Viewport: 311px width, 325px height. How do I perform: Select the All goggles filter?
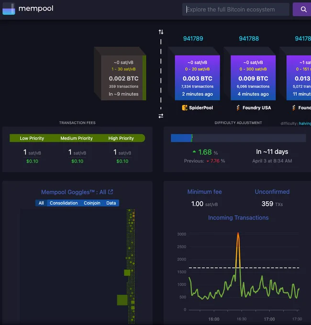tap(41, 203)
